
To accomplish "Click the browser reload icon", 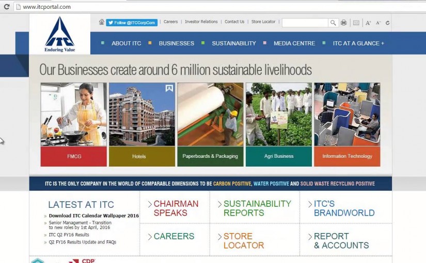I will [7, 7].
